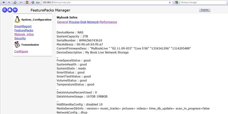Click the blue flower-shaped circle icon

(15, 10)
